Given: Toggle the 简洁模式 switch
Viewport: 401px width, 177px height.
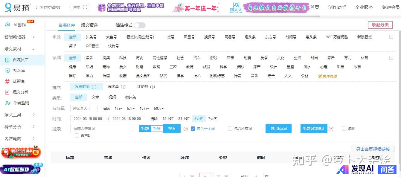Looking at the screenshot, I should tap(139, 25).
